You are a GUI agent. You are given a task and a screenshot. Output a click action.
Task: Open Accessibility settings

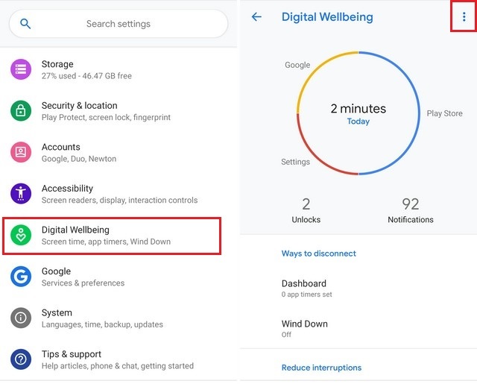[67, 189]
